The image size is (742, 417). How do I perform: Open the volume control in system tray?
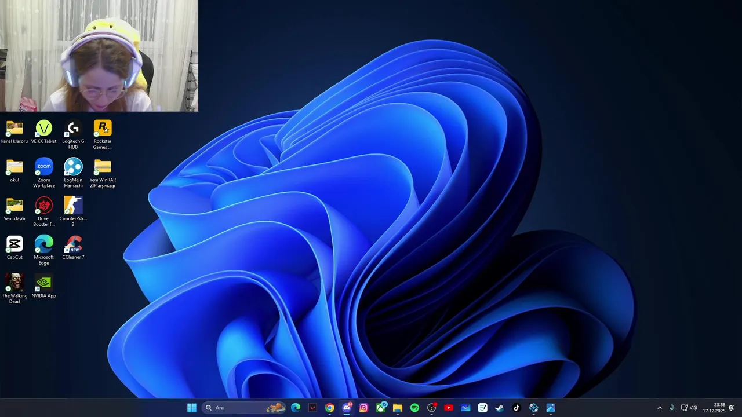pyautogui.click(x=694, y=408)
